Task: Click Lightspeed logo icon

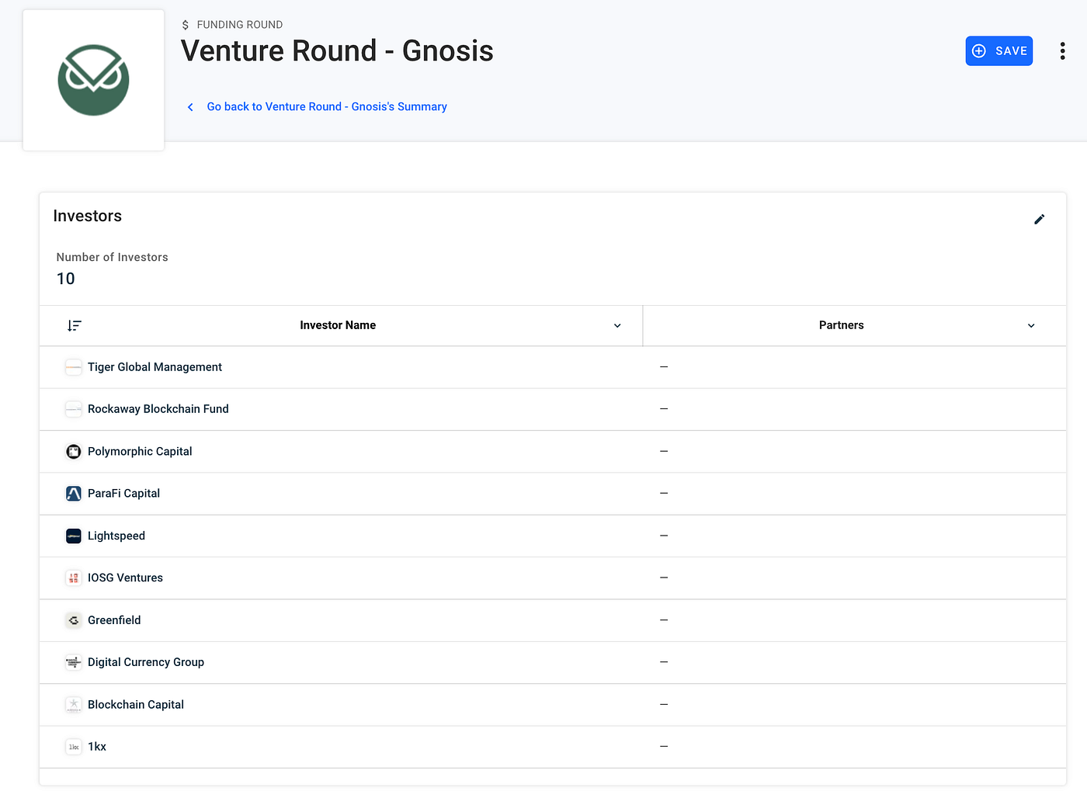Action: (74, 536)
